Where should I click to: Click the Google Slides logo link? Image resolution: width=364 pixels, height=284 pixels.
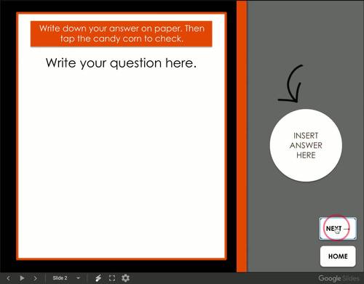pyautogui.click(x=339, y=278)
